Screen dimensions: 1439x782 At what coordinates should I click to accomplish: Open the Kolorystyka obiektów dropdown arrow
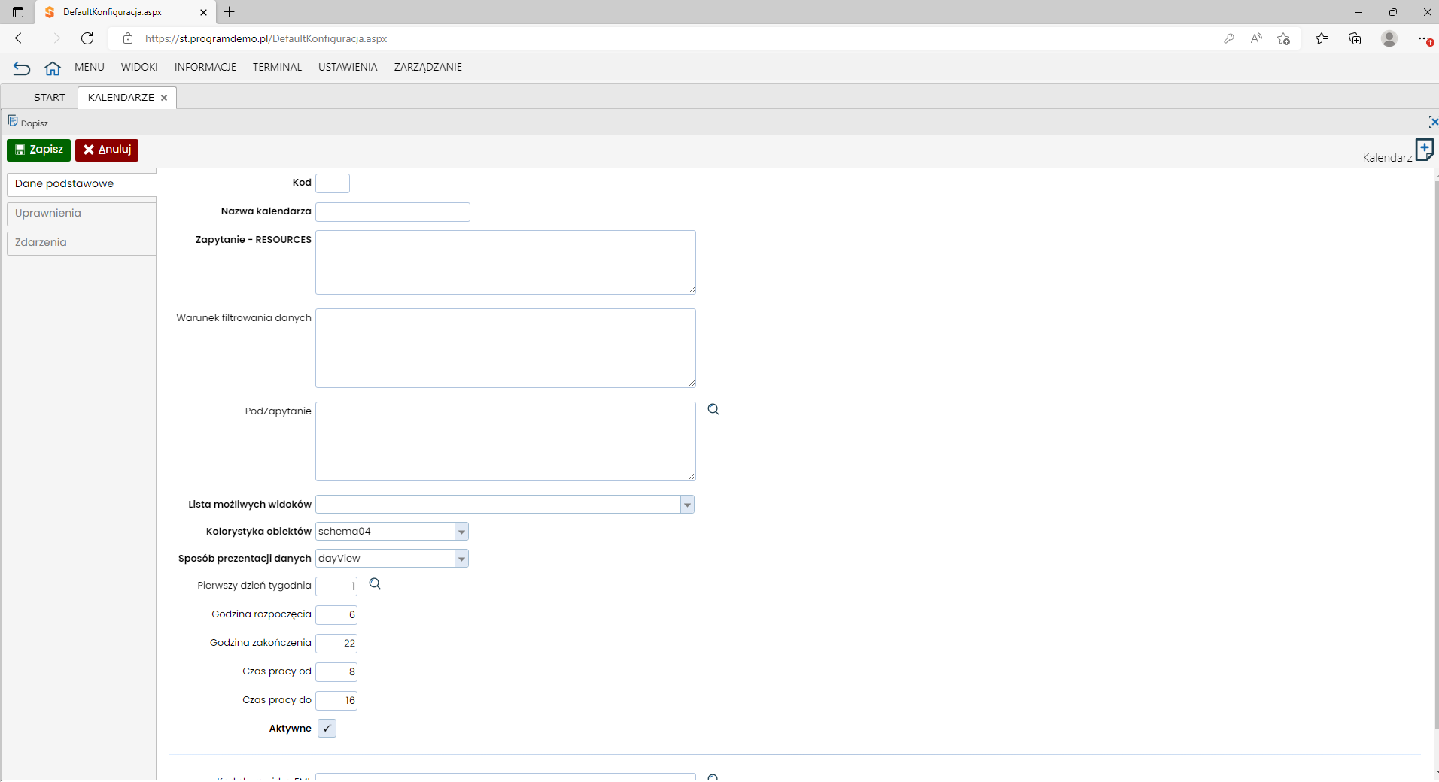461,532
